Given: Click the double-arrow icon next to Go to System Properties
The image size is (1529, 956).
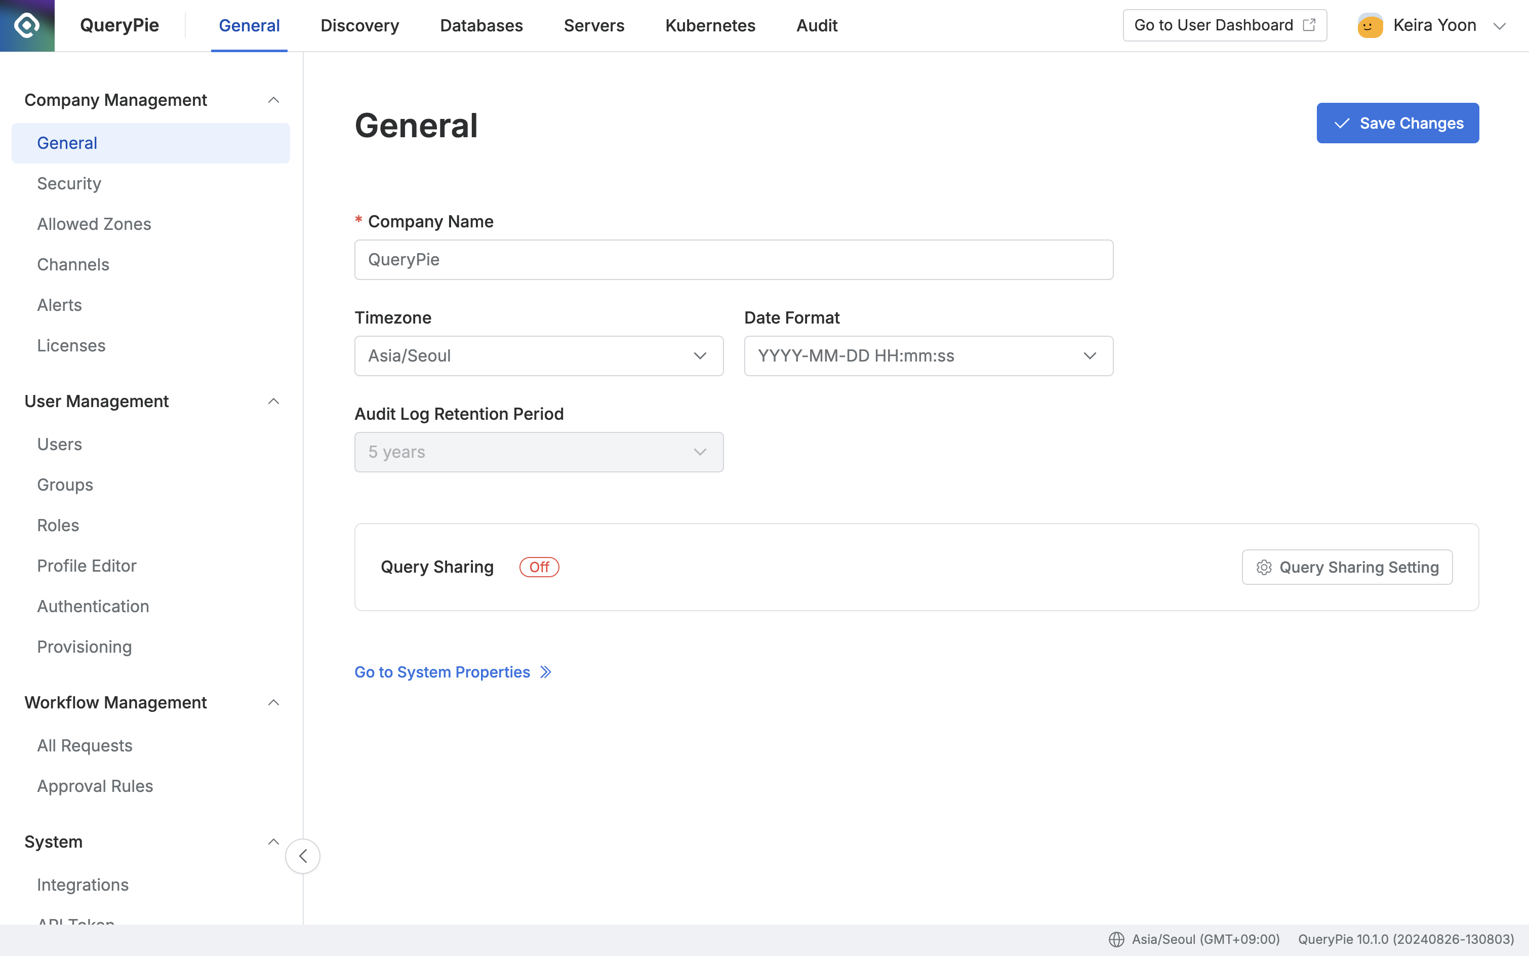Looking at the screenshot, I should (x=546, y=672).
